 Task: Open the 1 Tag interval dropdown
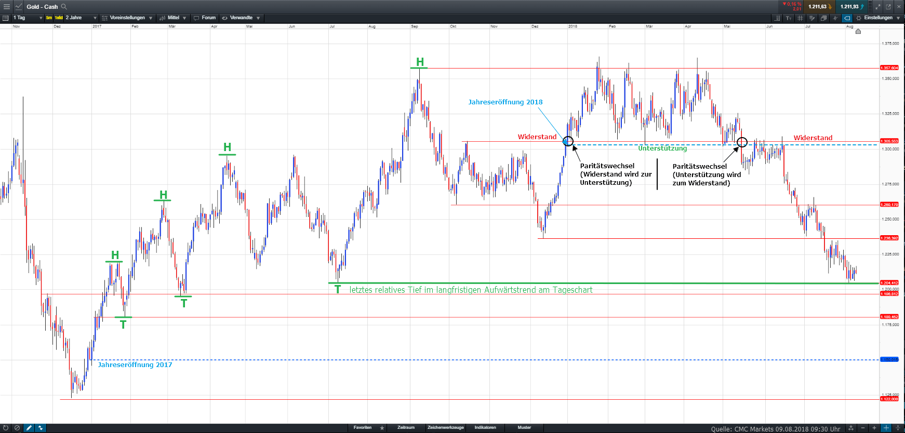[28, 18]
